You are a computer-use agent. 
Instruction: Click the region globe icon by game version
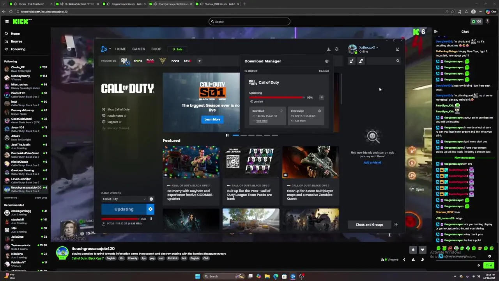151,199
